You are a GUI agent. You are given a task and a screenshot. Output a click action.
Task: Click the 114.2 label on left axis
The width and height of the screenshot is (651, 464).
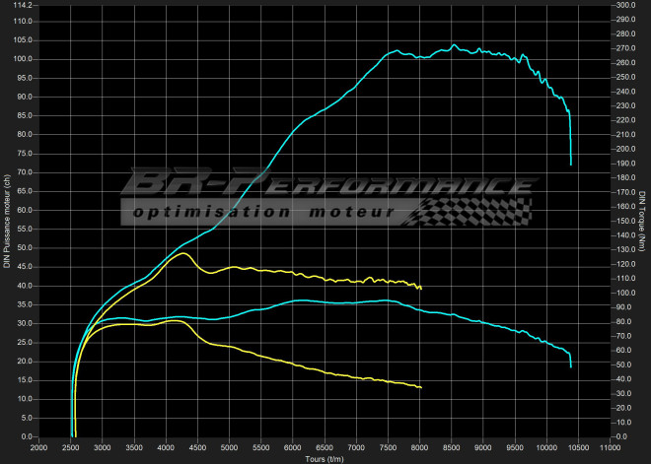(x=23, y=5)
